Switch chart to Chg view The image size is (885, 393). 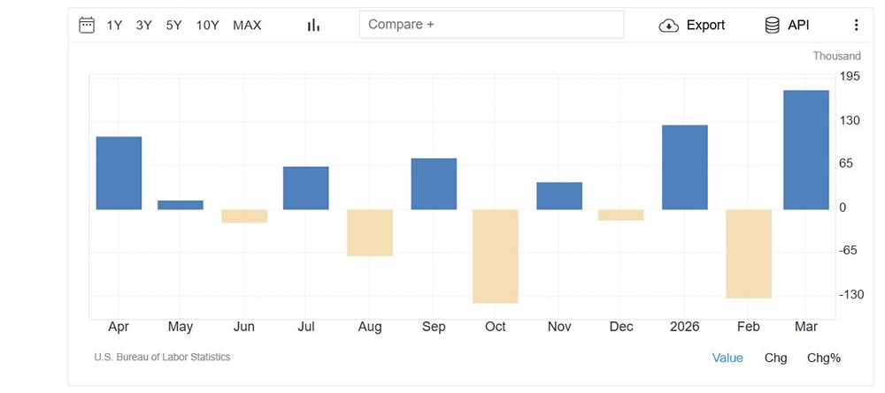(775, 358)
